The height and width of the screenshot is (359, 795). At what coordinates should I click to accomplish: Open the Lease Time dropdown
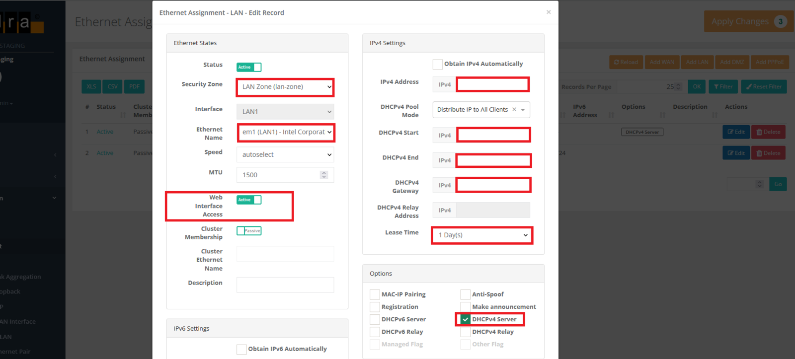(x=482, y=235)
